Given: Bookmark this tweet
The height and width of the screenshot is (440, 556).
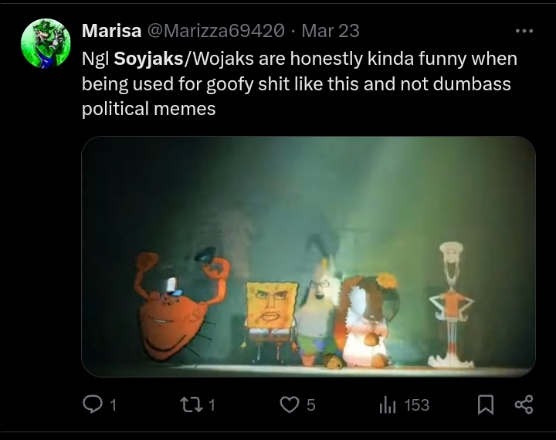Looking at the screenshot, I should [x=485, y=404].
